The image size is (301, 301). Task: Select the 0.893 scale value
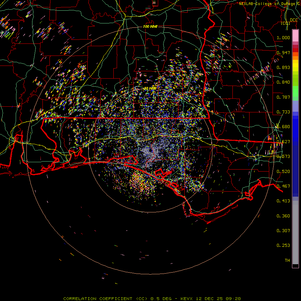(283, 67)
